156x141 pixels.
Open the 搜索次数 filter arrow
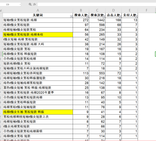[x=104, y=17]
